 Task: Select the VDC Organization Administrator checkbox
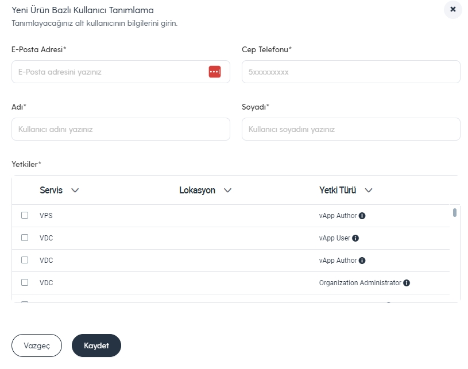25,282
